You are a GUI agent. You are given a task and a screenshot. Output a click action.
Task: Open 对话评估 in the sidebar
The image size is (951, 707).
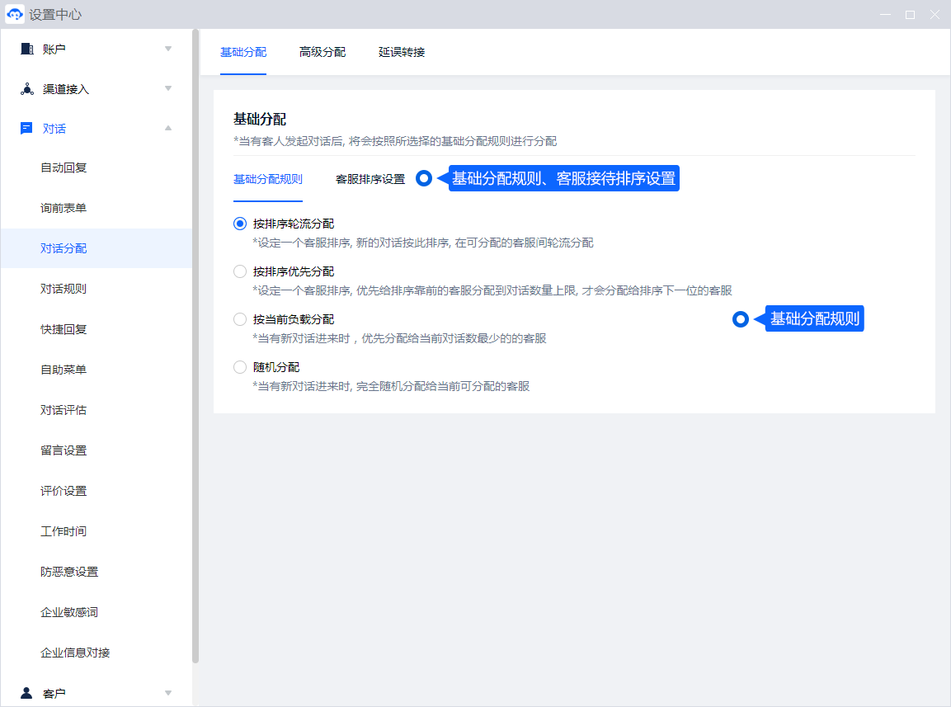(x=64, y=410)
